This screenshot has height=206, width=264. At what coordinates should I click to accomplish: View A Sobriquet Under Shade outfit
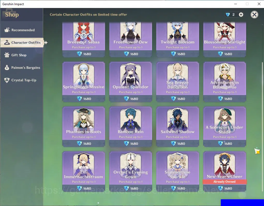coord(224,126)
